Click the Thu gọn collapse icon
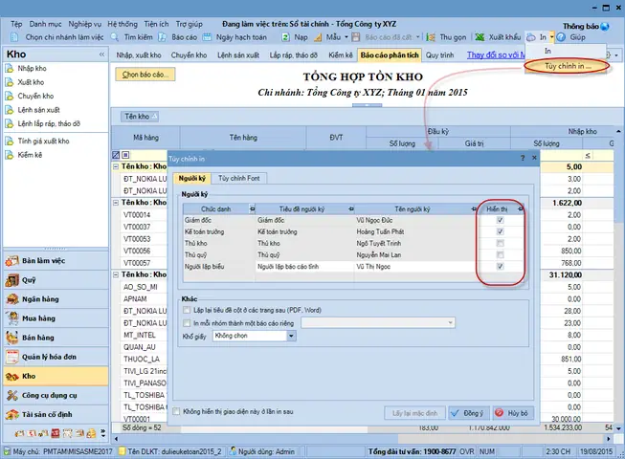Viewport: 625px width, 459px height. (x=431, y=37)
